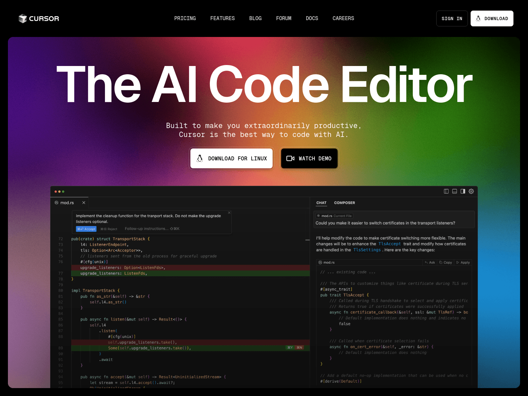Switch to the Chat tab
The image size is (528, 396).
click(x=321, y=203)
